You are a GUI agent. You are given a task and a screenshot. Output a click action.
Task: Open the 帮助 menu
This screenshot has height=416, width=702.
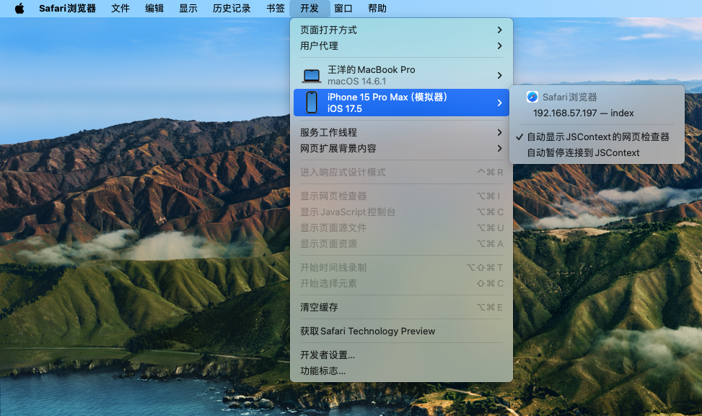tap(377, 8)
